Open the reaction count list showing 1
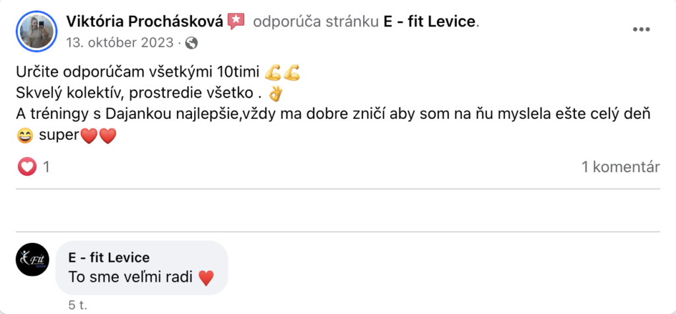Image resolution: width=676 pixels, height=314 pixels. coord(46,167)
